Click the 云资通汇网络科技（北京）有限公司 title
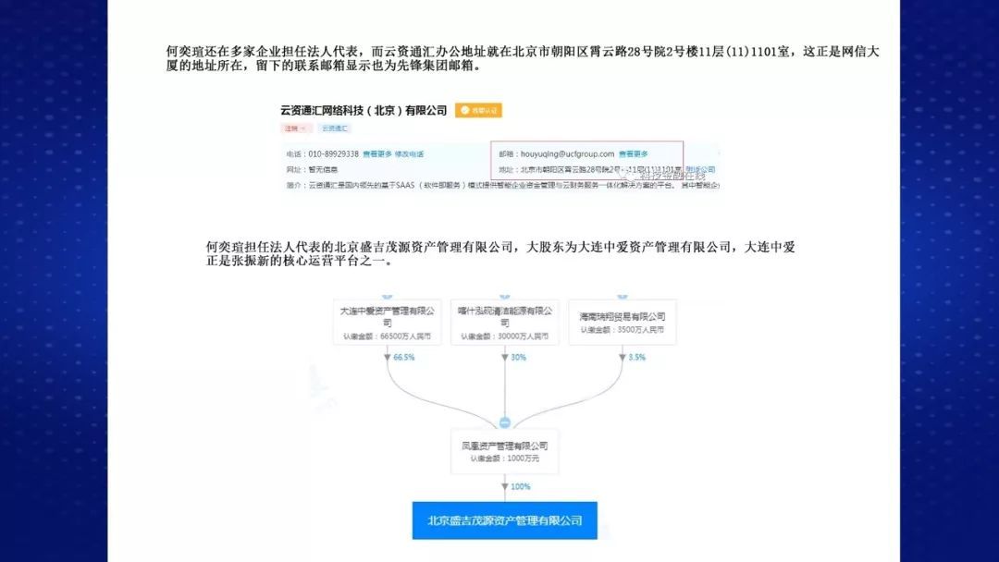999x562 pixels. point(364,111)
